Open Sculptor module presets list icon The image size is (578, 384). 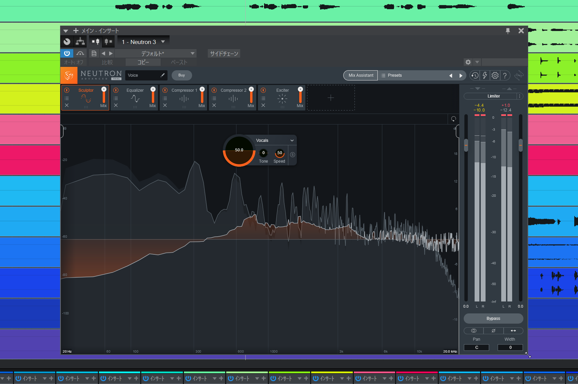click(67, 98)
